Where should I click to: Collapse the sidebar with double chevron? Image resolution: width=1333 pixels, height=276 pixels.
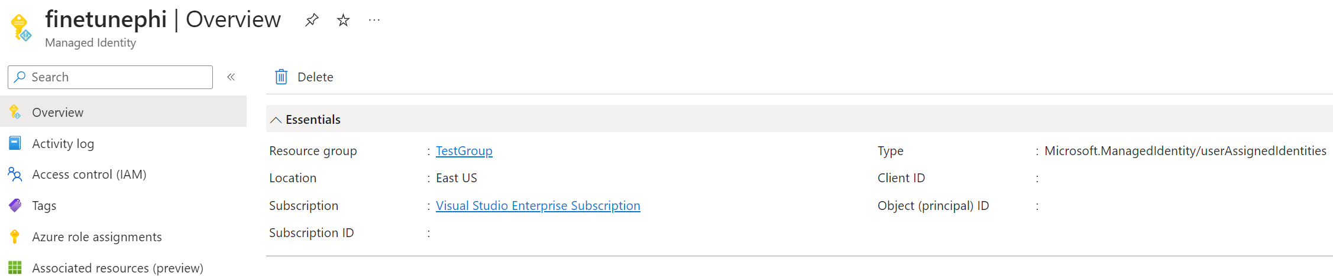click(x=231, y=77)
